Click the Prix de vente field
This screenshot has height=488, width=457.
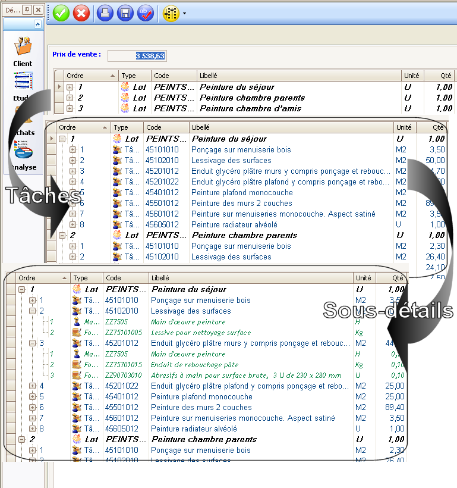point(137,56)
